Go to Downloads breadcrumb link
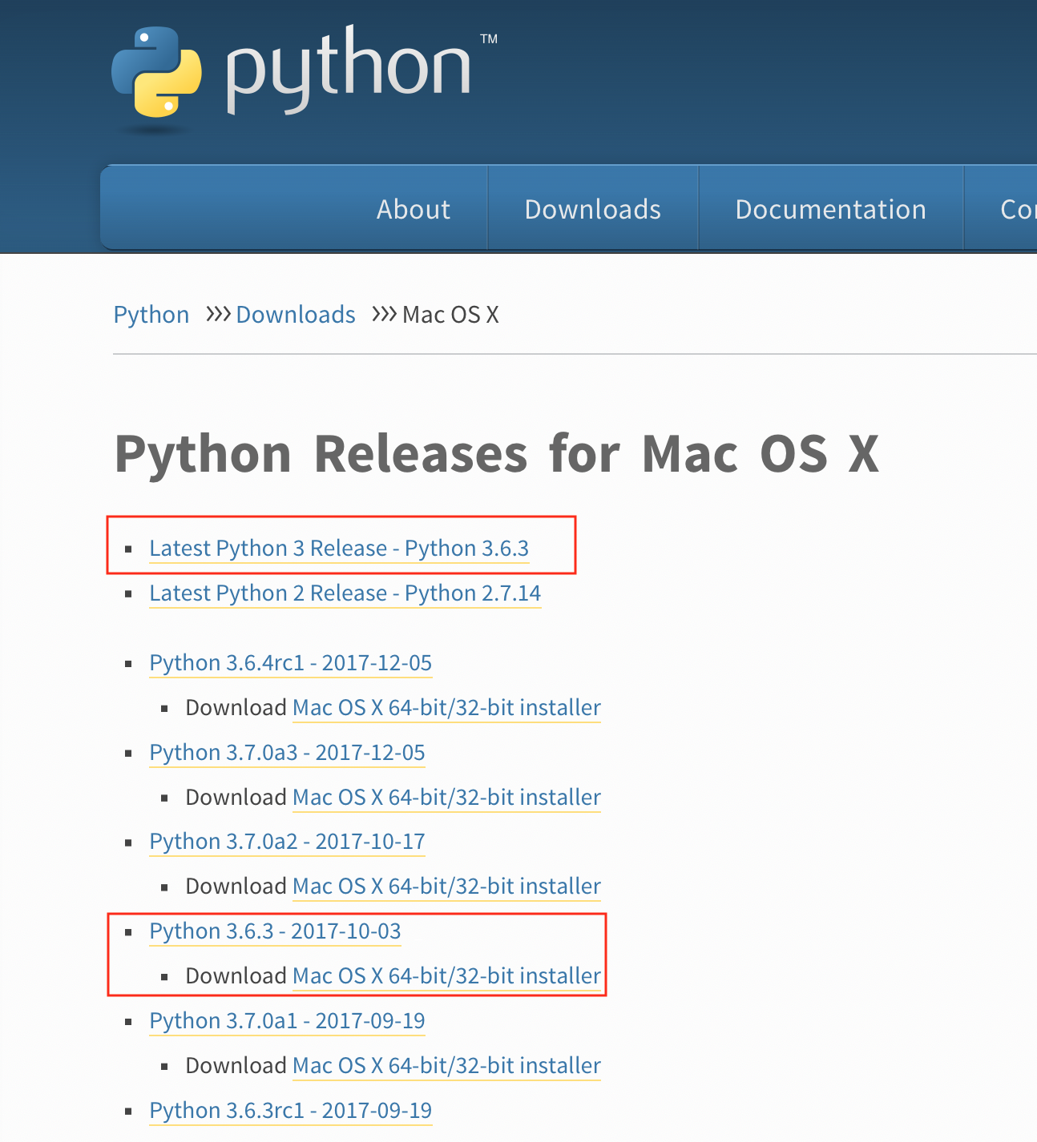The height and width of the screenshot is (1142, 1037). pos(296,315)
